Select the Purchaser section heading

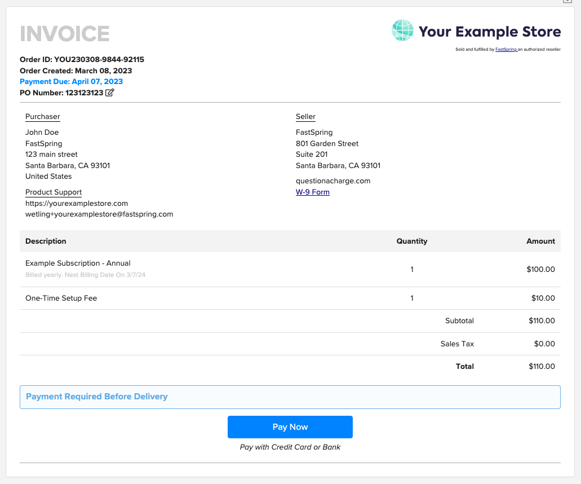[x=42, y=117]
